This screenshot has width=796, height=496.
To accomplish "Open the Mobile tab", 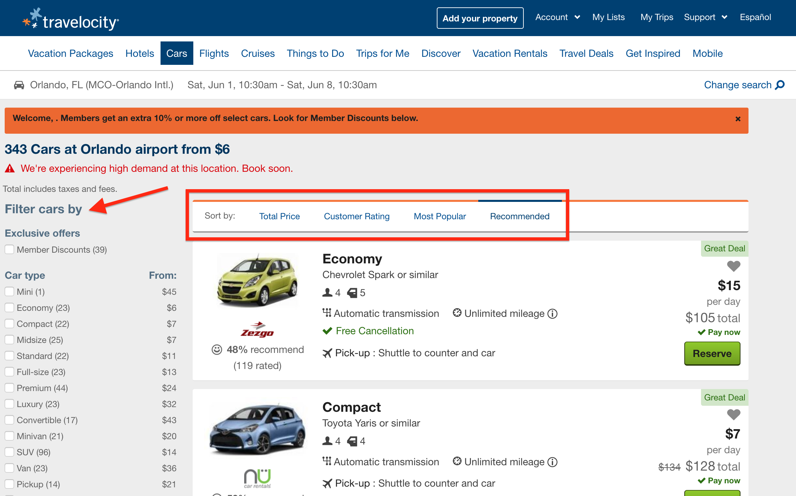I will (708, 53).
